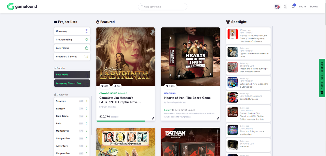Image resolution: width=326 pixels, height=156 pixels.
Task: Click the Fantasy count '783'
Action: click(81, 109)
